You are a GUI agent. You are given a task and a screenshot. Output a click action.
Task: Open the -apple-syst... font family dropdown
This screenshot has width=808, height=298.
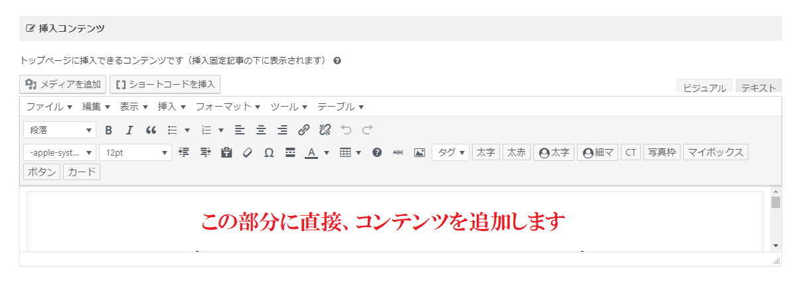[60, 152]
